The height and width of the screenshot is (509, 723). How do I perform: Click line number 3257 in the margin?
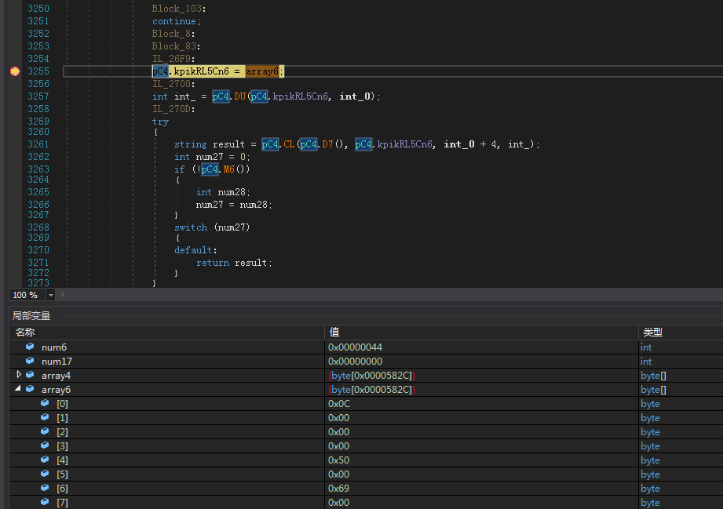click(38, 96)
